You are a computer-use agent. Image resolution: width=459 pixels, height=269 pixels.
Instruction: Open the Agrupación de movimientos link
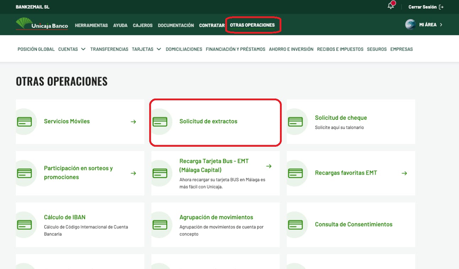[216, 217]
